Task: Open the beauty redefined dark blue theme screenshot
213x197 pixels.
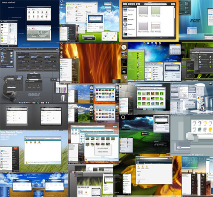Action: (30, 24)
